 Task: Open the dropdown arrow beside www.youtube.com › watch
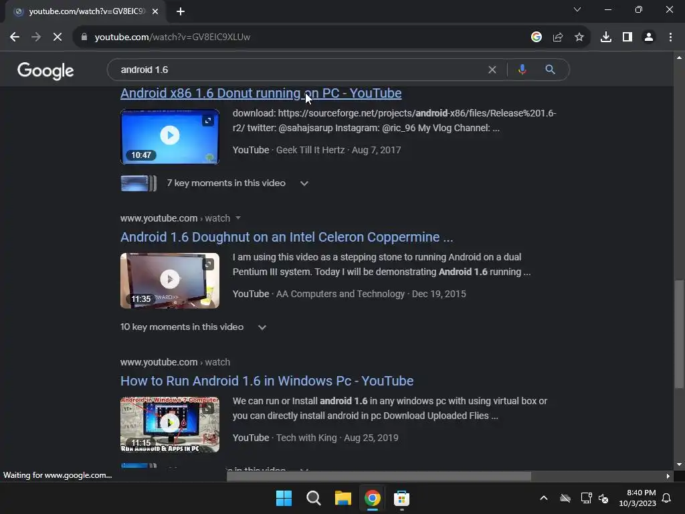coord(238,218)
